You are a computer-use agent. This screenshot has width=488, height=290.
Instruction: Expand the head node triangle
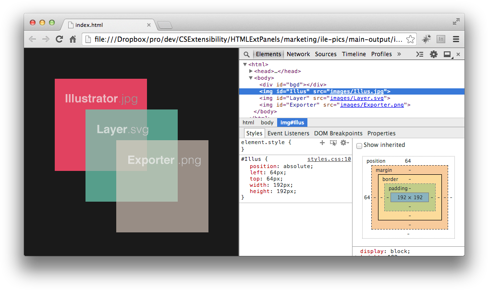tap(251, 71)
